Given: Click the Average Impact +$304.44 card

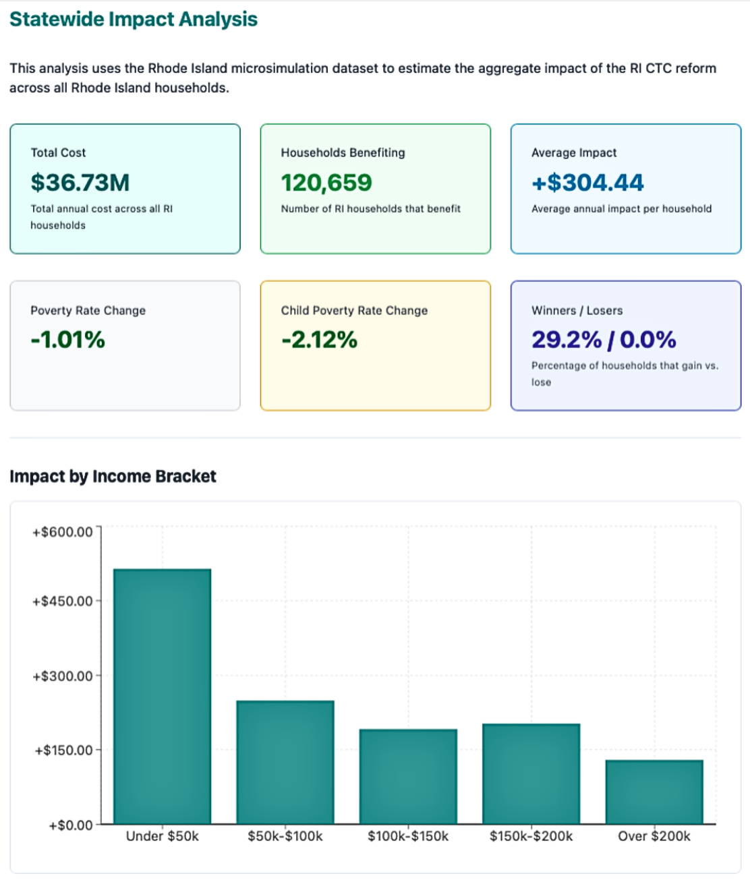Looking at the screenshot, I should (x=625, y=189).
